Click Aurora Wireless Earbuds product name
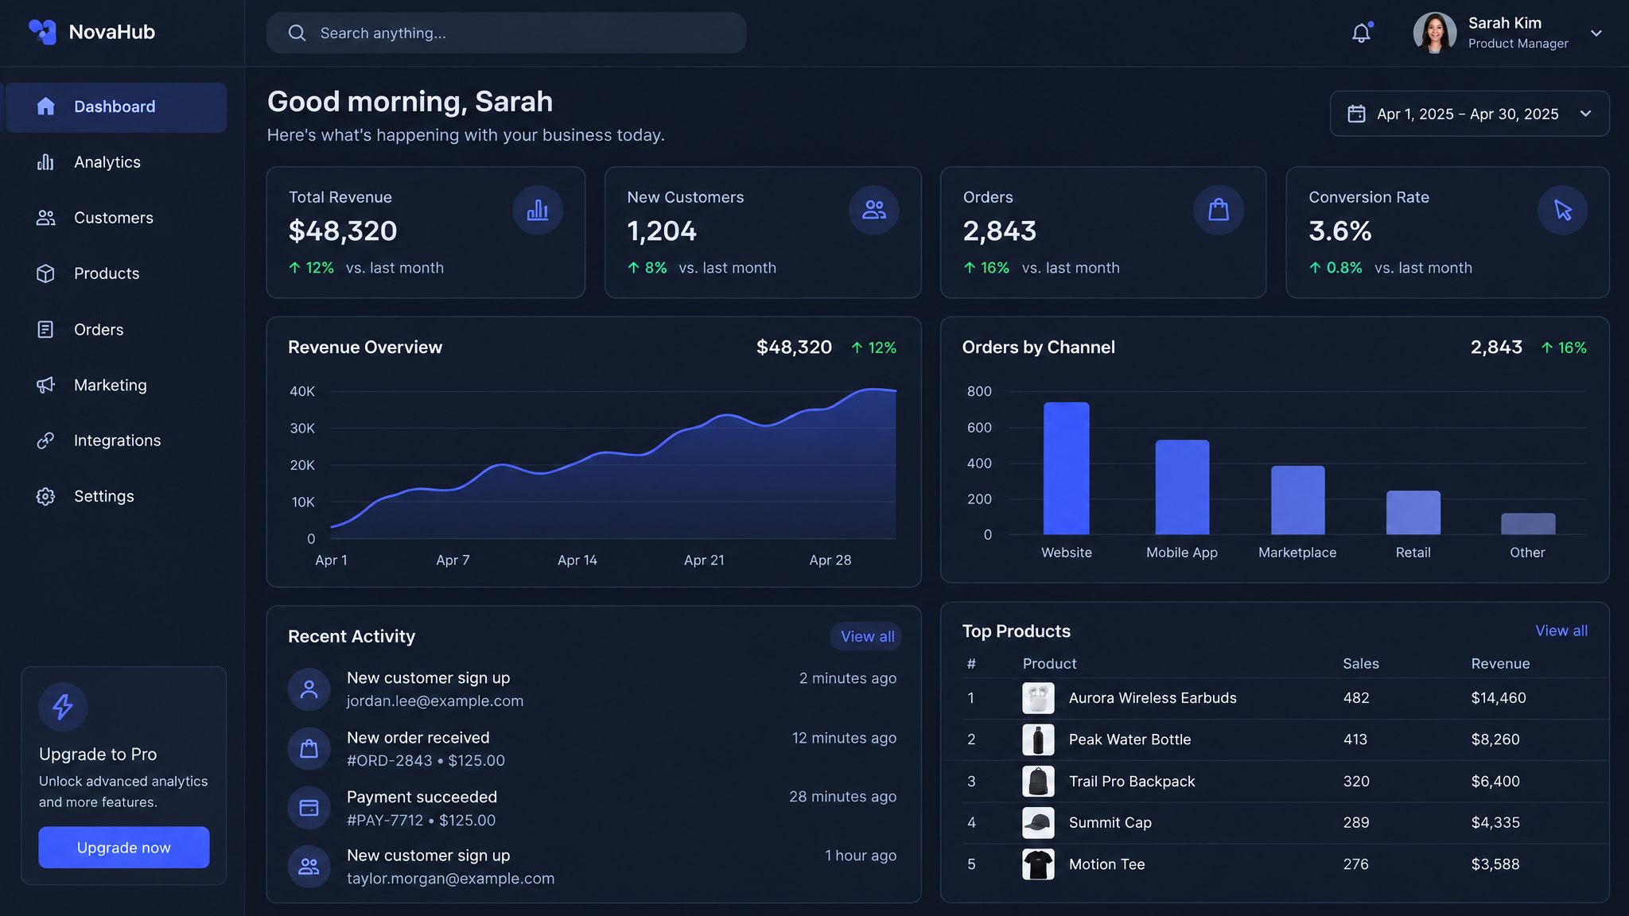This screenshot has height=916, width=1629. 1153,698
